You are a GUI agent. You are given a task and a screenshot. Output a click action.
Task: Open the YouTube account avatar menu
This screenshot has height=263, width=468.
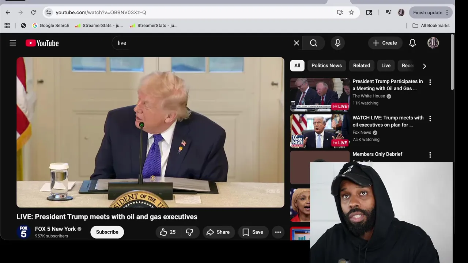pos(433,43)
